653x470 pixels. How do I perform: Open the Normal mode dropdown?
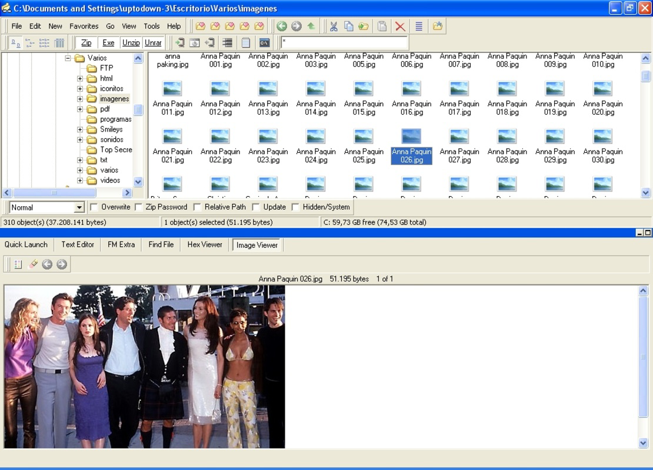(81, 207)
